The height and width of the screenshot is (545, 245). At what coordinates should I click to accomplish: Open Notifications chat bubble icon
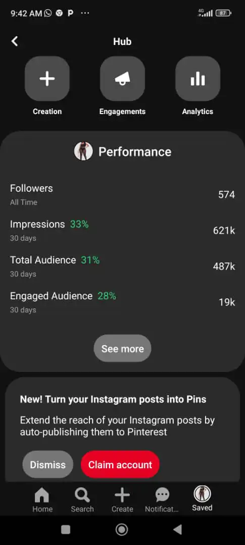point(162,500)
